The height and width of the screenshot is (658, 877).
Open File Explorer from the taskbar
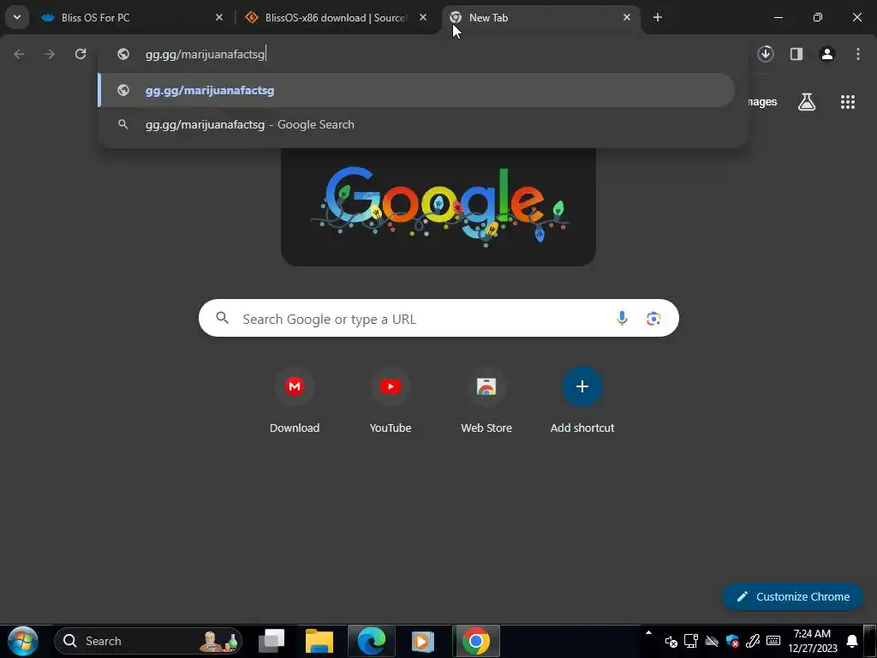click(x=319, y=641)
